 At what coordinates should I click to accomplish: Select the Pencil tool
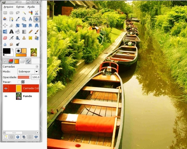click(x=30, y=32)
